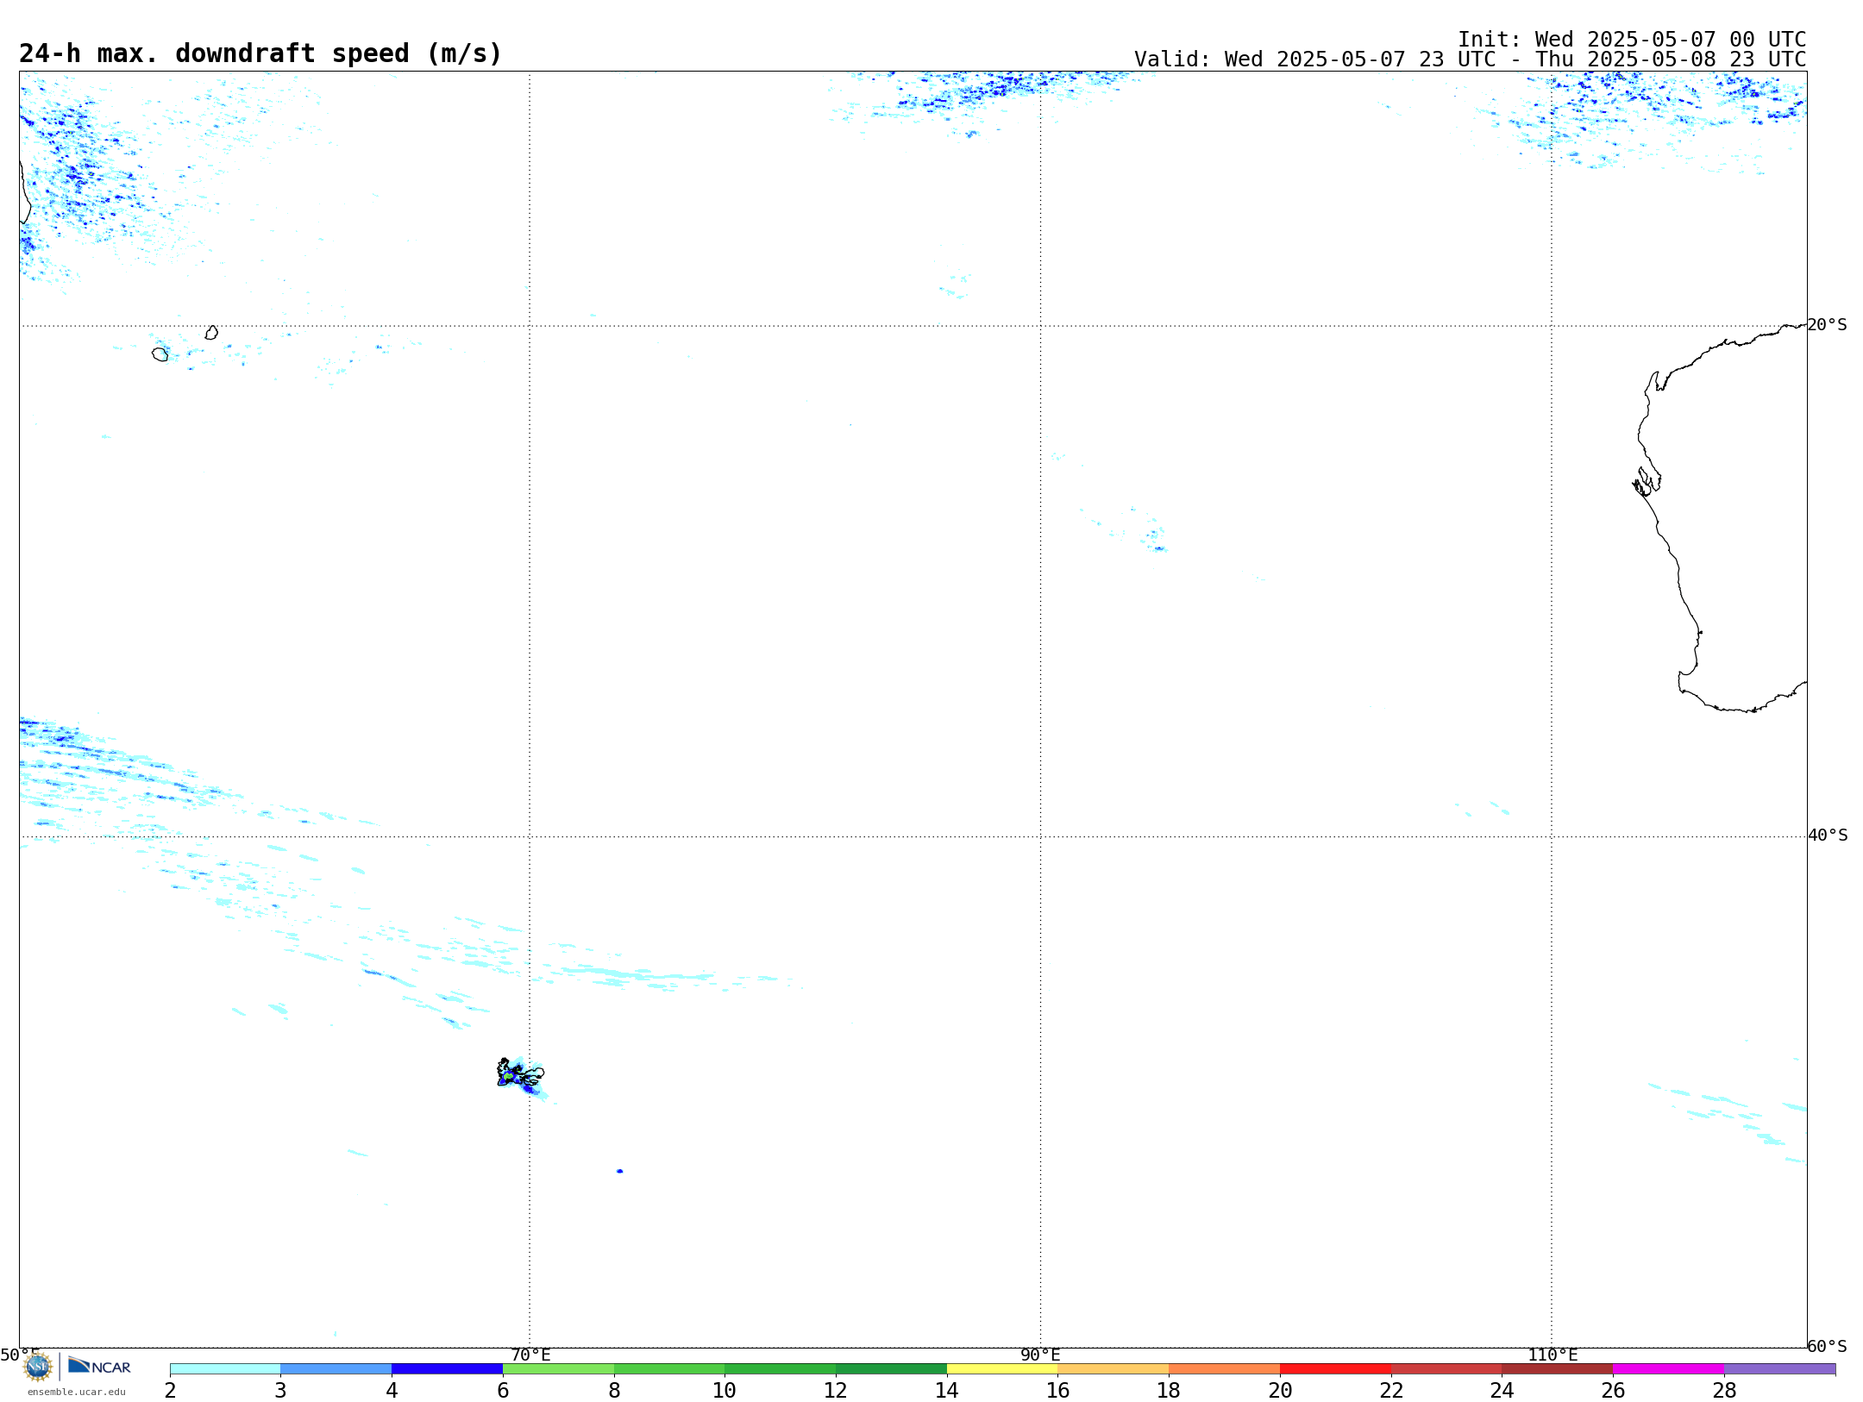Click the isolated blue downdraft dot south of Kerguelen
The image size is (1863, 1402).
(619, 1171)
